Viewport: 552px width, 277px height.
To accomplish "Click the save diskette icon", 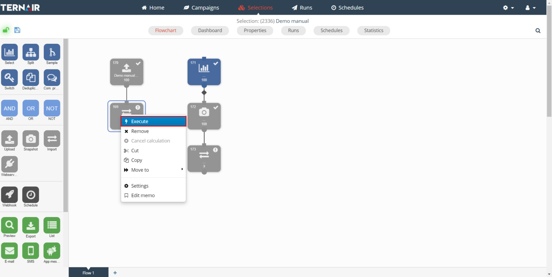I will 17,30.
